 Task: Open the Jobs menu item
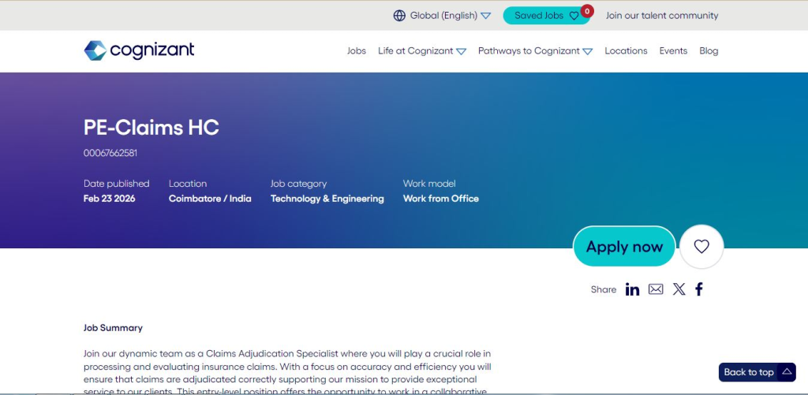coord(356,51)
